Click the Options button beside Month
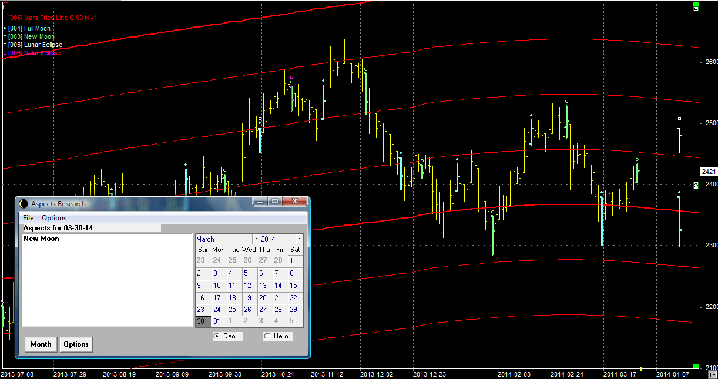718x379 pixels. pos(76,344)
